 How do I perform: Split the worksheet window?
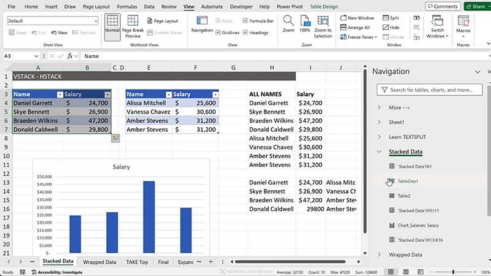click(x=391, y=18)
